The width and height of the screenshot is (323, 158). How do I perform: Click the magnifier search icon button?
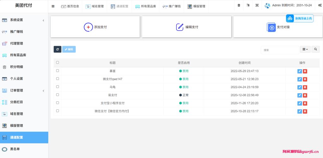[x=315, y=49]
